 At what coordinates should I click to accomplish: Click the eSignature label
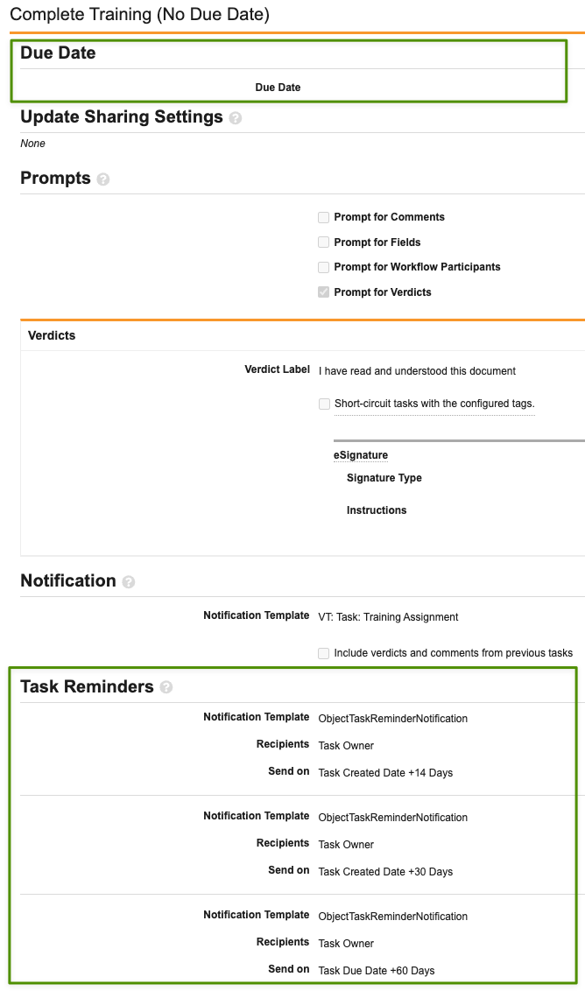point(361,455)
